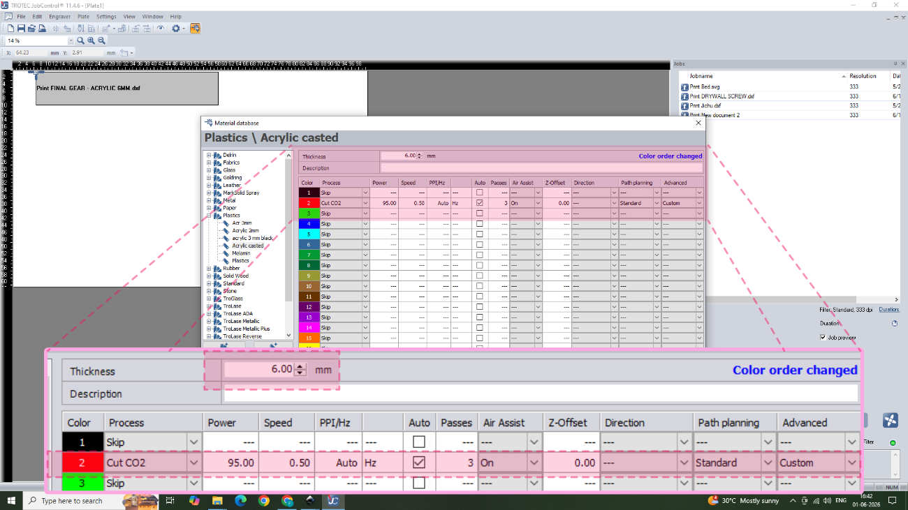Image resolution: width=908 pixels, height=510 pixels.
Task: Check the Auto box for color 8
Action: coord(479,265)
